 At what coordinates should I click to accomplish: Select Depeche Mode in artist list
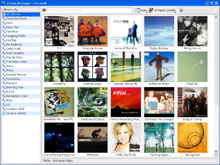pyautogui.click(x=21, y=19)
